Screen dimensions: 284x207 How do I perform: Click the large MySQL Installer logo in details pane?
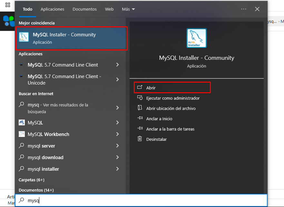[197, 38]
